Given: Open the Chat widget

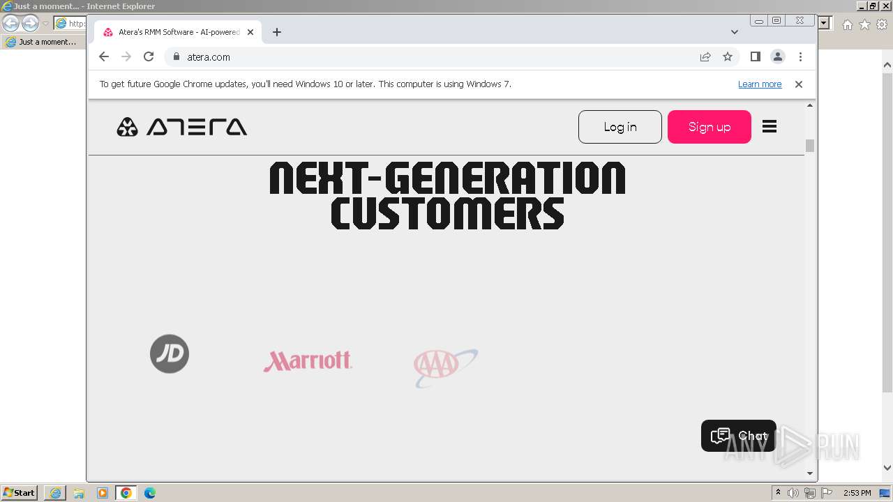Looking at the screenshot, I should click(739, 436).
